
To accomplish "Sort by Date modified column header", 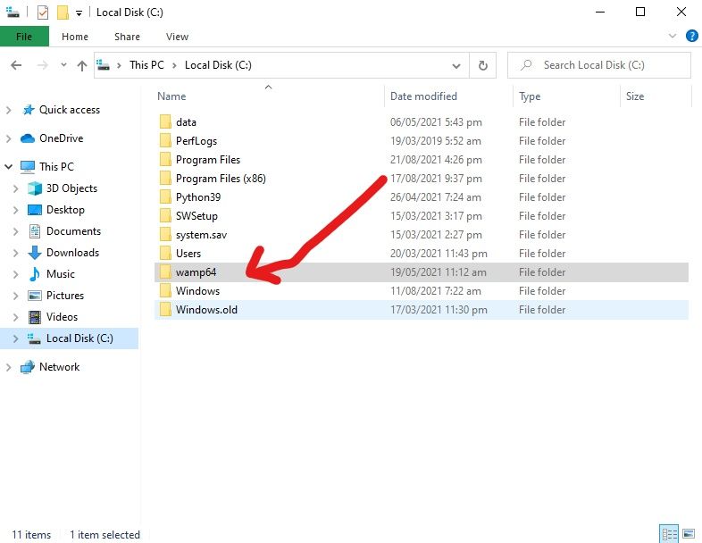I will (423, 96).
